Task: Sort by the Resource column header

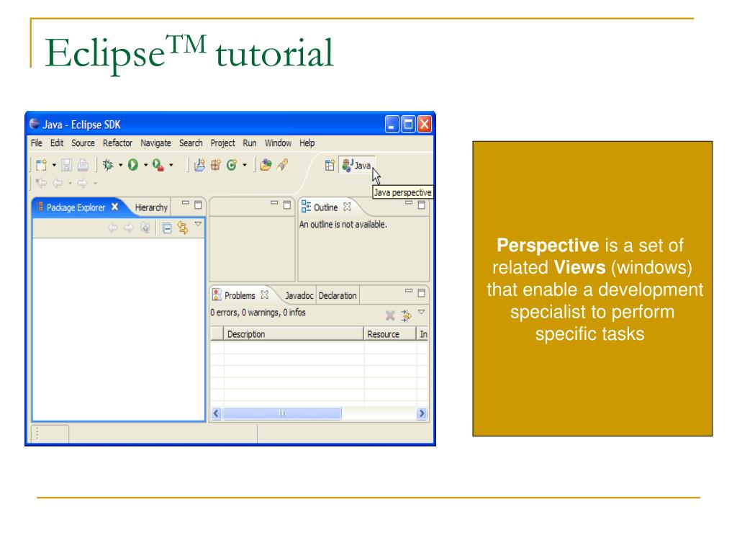Action: [x=390, y=334]
